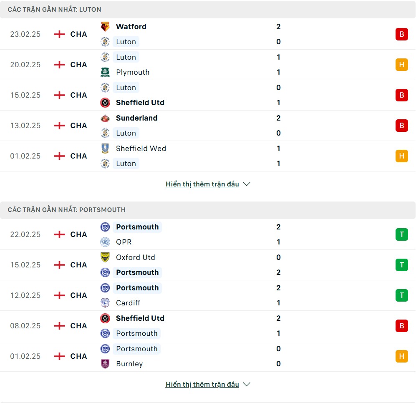Screen dimensions: 416x403
Task: Click the England flag on the 23.02.25 match
Action: pos(60,34)
